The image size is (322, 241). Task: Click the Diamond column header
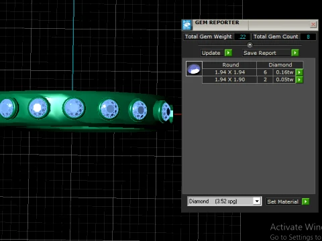[280, 65]
